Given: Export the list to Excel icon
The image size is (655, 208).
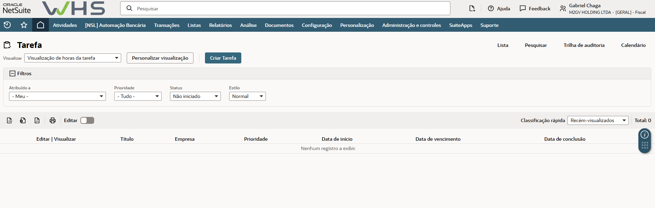Looking at the screenshot, I should coord(23,120).
